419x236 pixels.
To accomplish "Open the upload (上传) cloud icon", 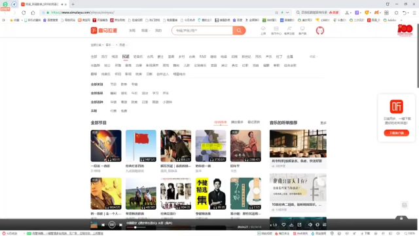I will pyautogui.click(x=263, y=31).
